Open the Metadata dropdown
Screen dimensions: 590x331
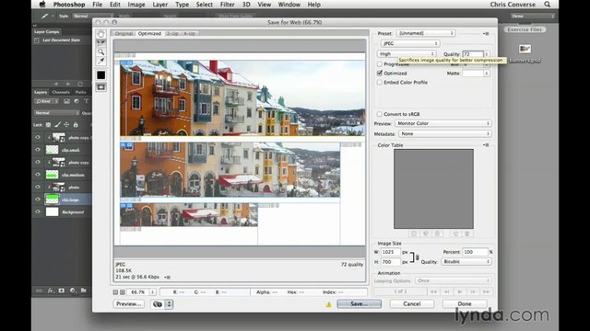[444, 134]
